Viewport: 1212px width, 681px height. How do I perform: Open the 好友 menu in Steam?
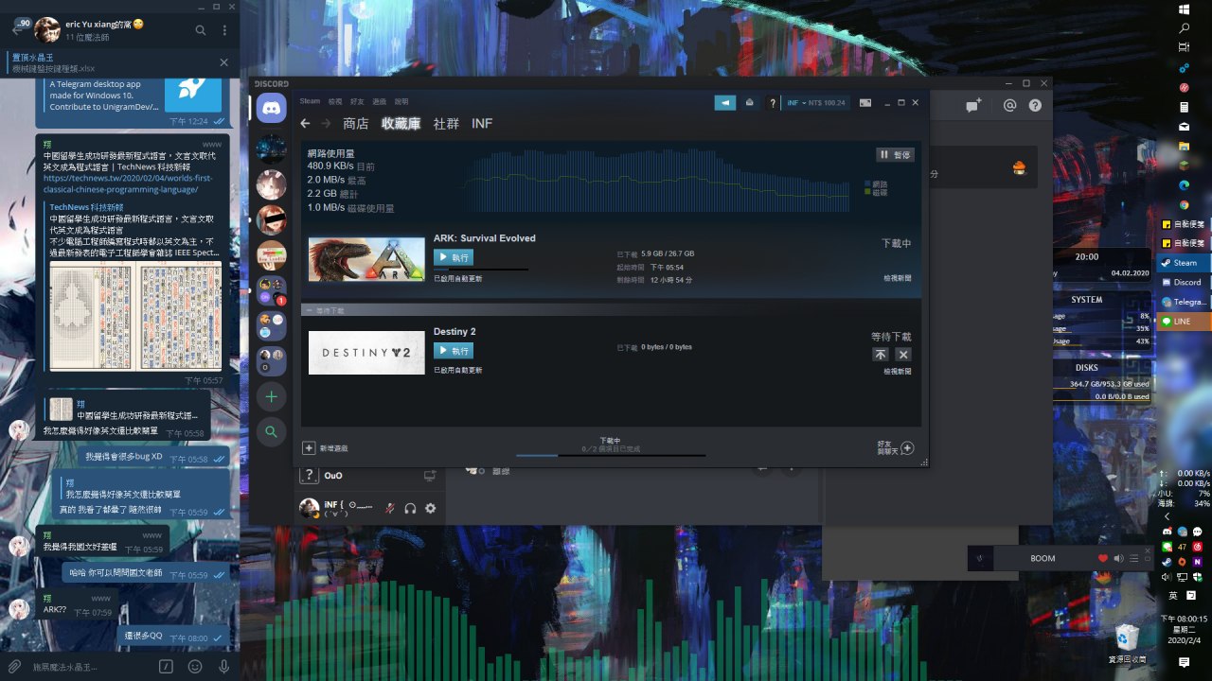click(357, 101)
